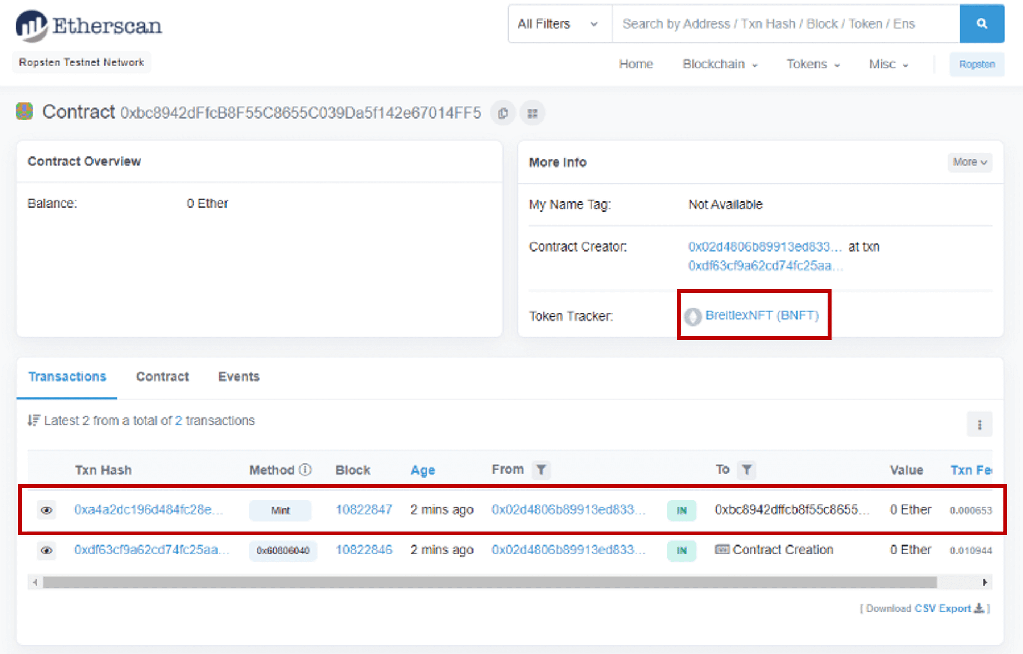Viewport: 1023px width, 654px height.
Task: Click the IN badge in the Contract Creation row
Action: pos(682,550)
